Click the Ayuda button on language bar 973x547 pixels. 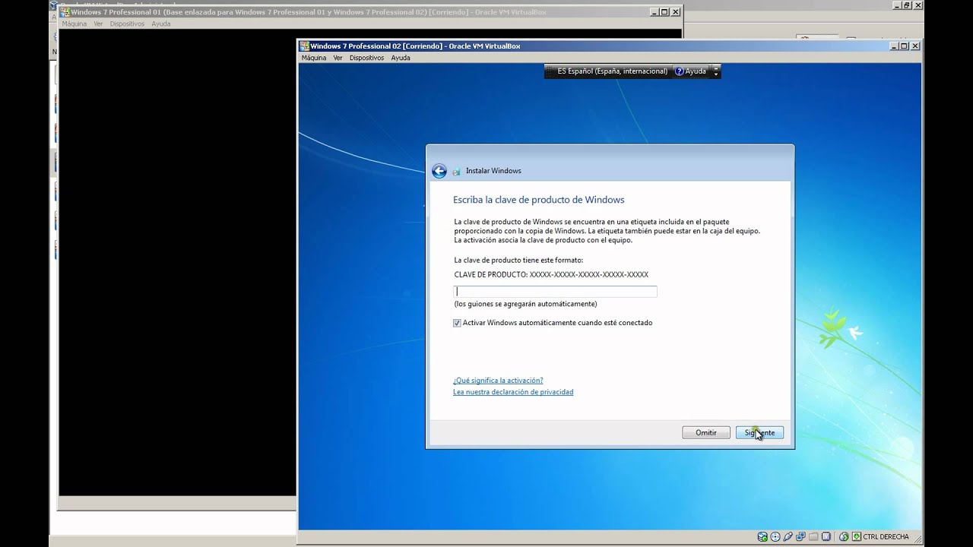click(690, 71)
